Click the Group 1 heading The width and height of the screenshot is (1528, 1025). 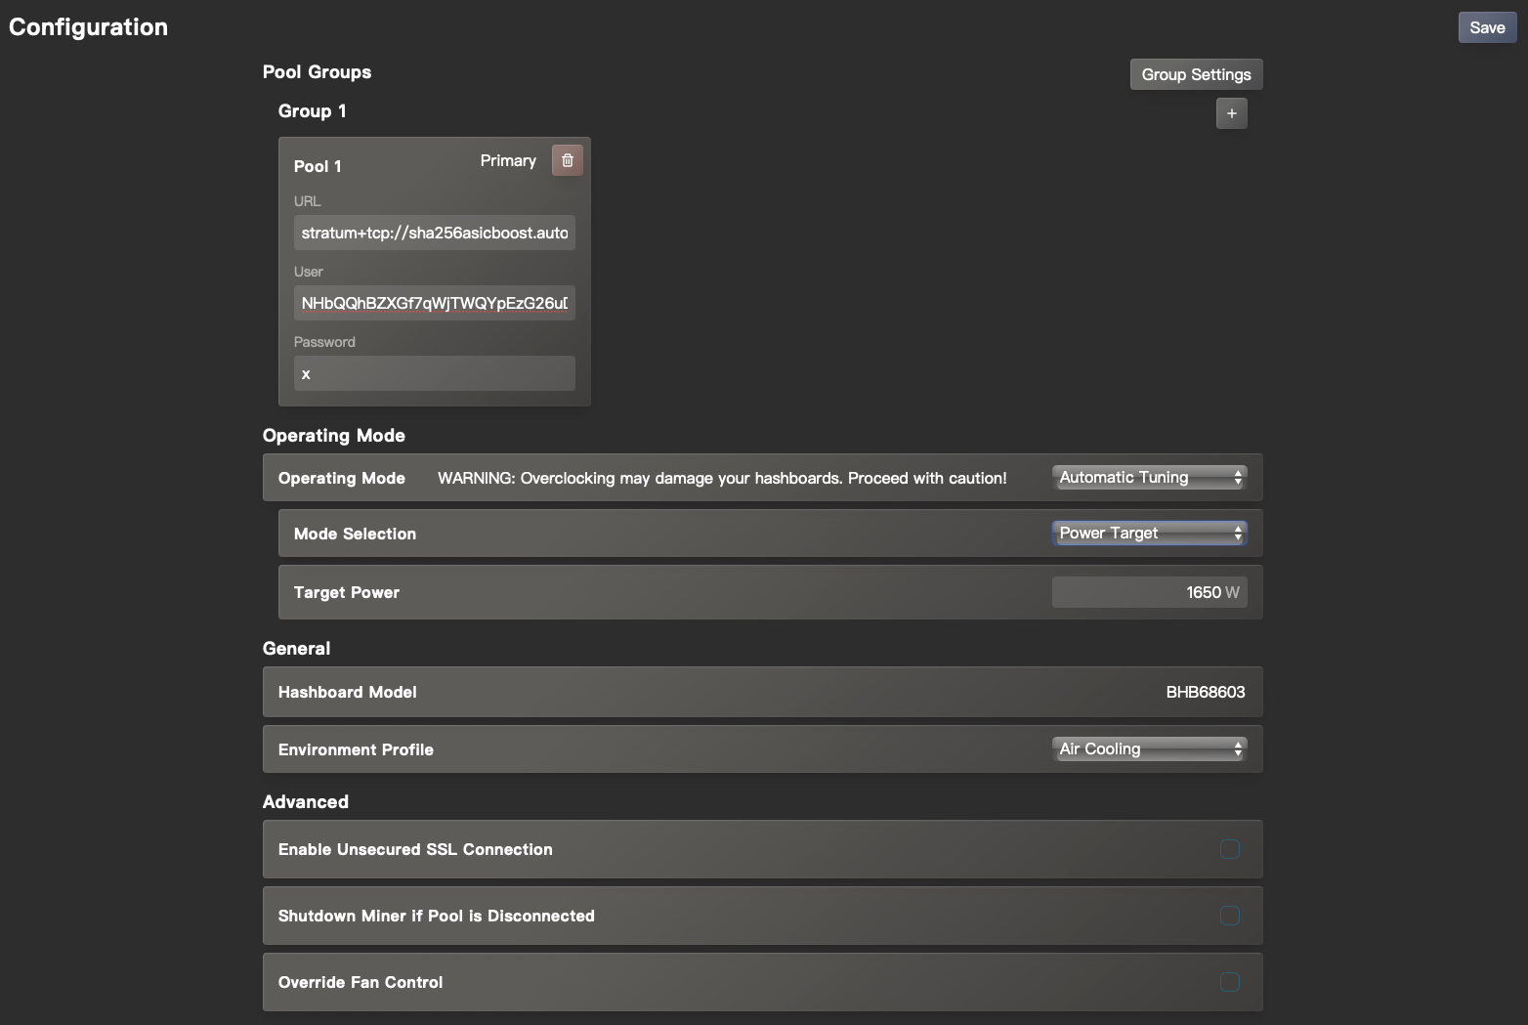click(x=312, y=111)
